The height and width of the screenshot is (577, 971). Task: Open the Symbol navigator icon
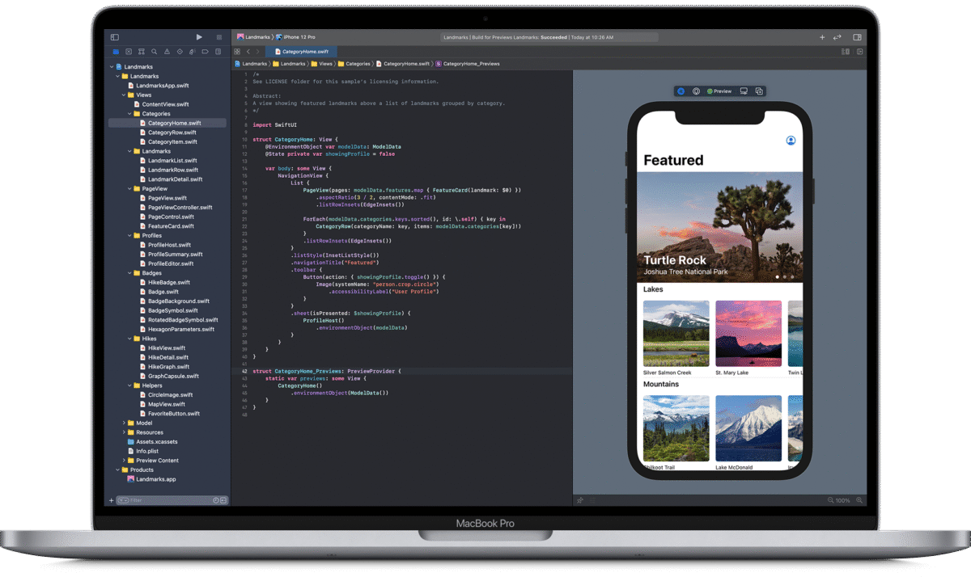(142, 52)
